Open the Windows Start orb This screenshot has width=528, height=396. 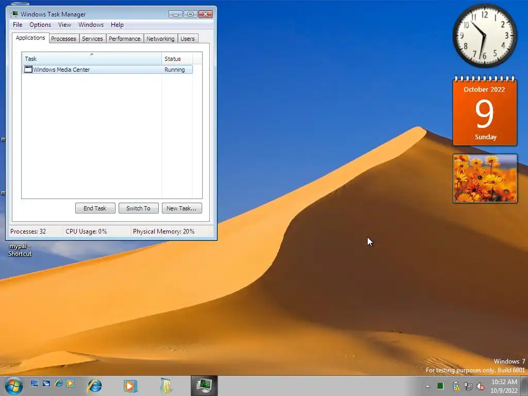pyautogui.click(x=14, y=386)
